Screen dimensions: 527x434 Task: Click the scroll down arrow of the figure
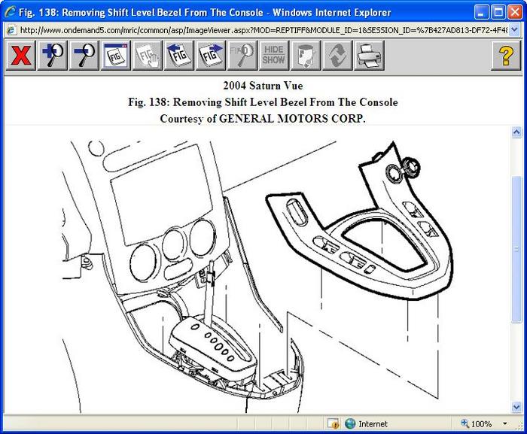tap(516, 407)
